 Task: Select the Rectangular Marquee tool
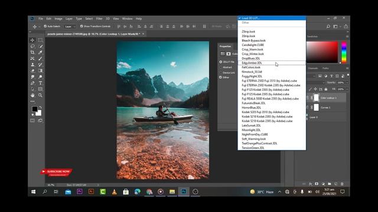click(x=40, y=40)
